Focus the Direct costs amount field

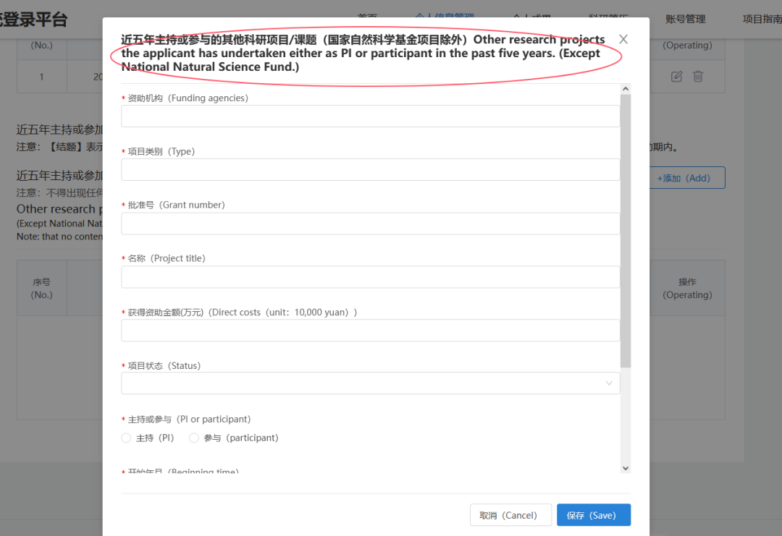pyautogui.click(x=371, y=331)
